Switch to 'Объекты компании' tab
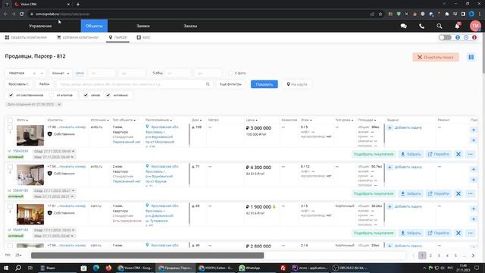This screenshot has height=273, width=485. pos(26,37)
